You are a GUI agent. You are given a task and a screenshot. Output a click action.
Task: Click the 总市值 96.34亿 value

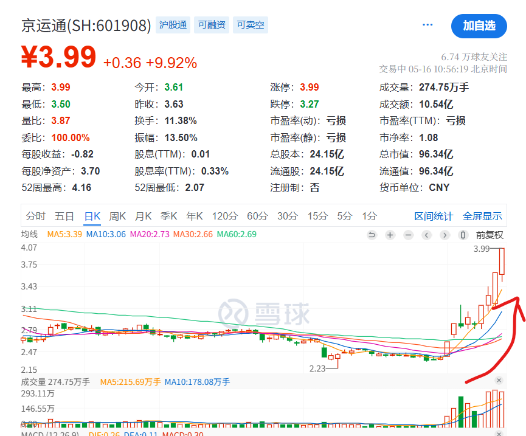point(436,154)
